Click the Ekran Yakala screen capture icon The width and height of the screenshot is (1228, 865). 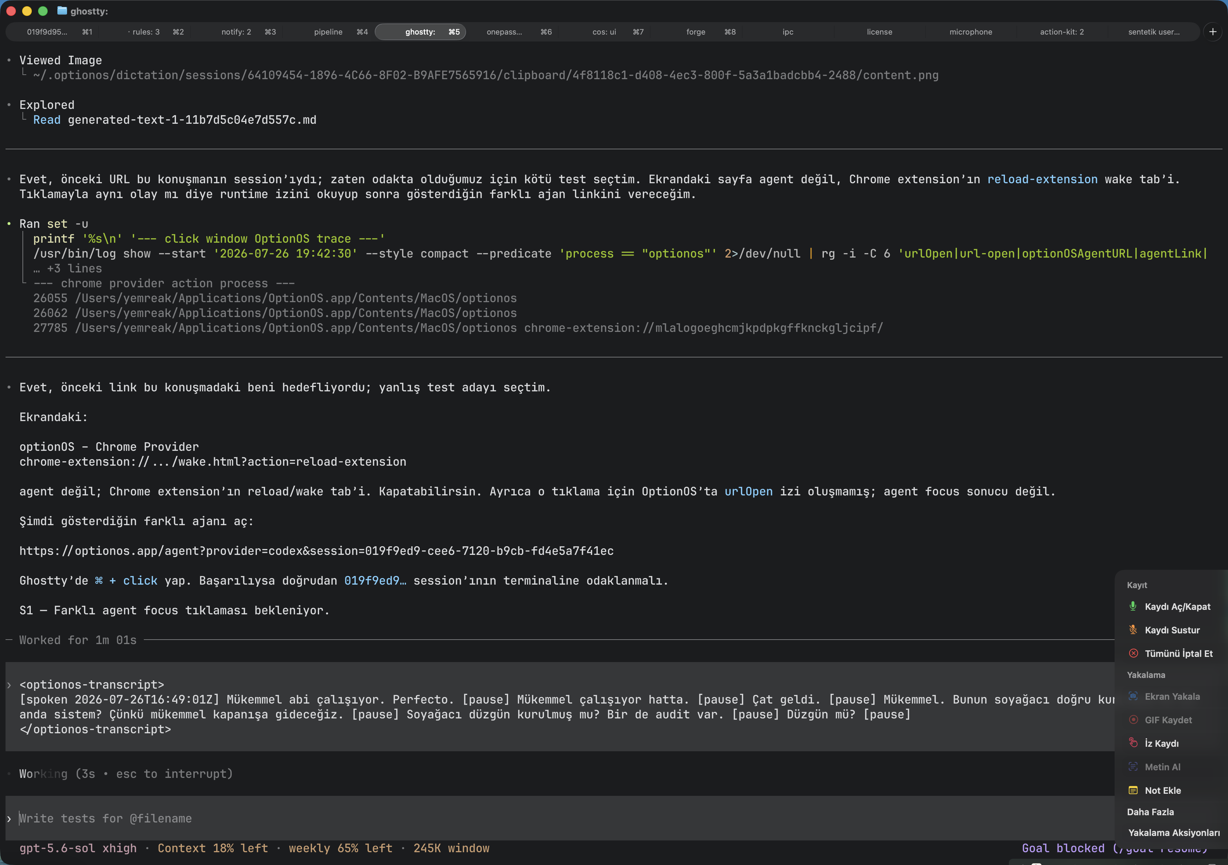point(1133,696)
